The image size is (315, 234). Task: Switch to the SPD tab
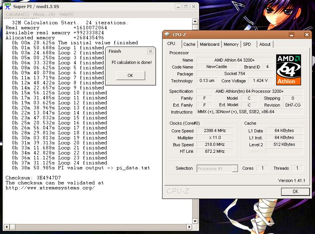[x=247, y=44]
